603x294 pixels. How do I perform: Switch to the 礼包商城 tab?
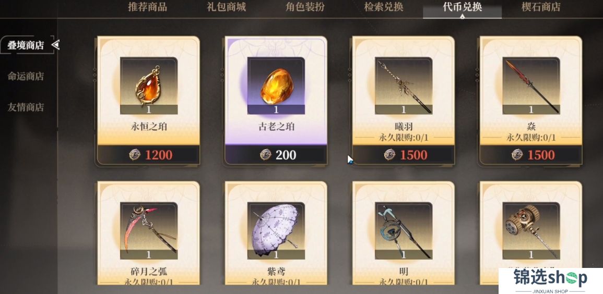[226, 7]
